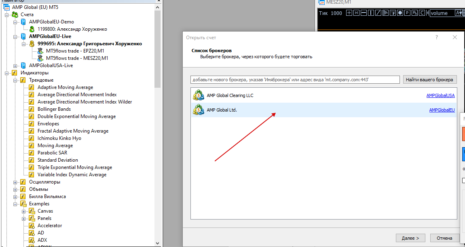Open the AMPGlobalUSA link
The image size is (465, 247).
tap(440, 95)
